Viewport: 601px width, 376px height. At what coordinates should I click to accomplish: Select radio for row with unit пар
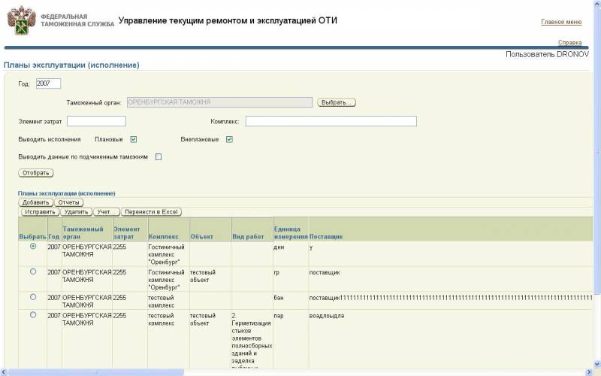click(x=33, y=315)
